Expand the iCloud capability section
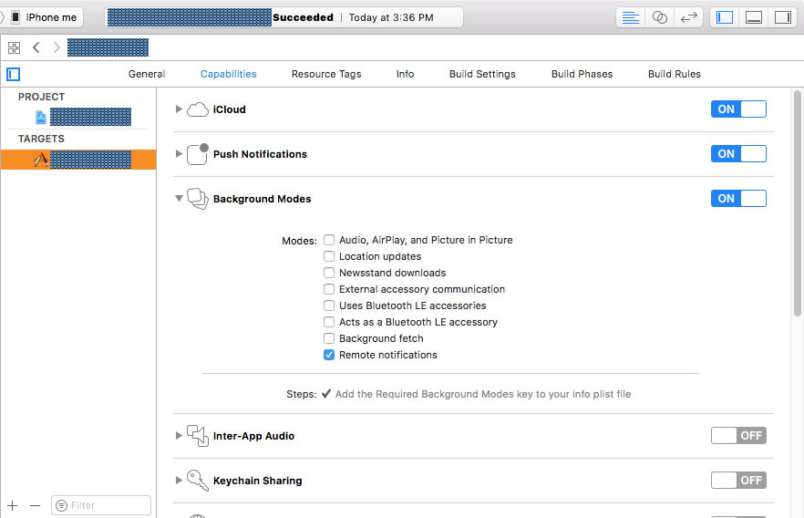Image resolution: width=804 pixels, height=518 pixels. tap(179, 109)
